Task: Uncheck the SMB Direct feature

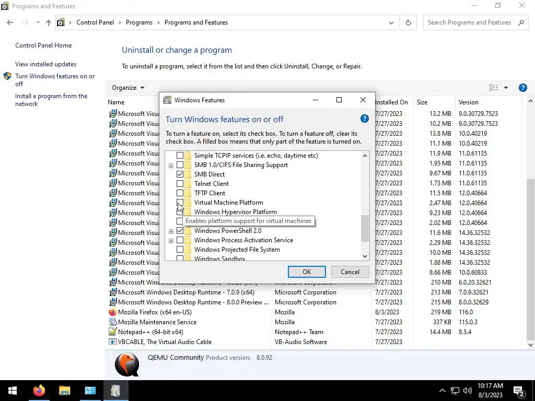Action: [x=180, y=174]
